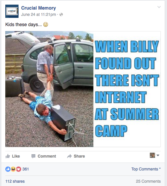Click the Haha laughing reaction icon
This screenshot has height=186, width=167.
tap(13, 169)
